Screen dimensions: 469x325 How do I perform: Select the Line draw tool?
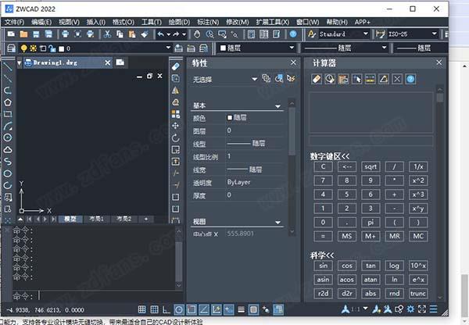pyautogui.click(x=8, y=66)
